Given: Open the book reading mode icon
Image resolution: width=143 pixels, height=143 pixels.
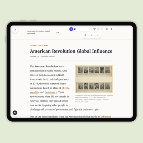Looking at the screenshot, I should click(x=107, y=29).
